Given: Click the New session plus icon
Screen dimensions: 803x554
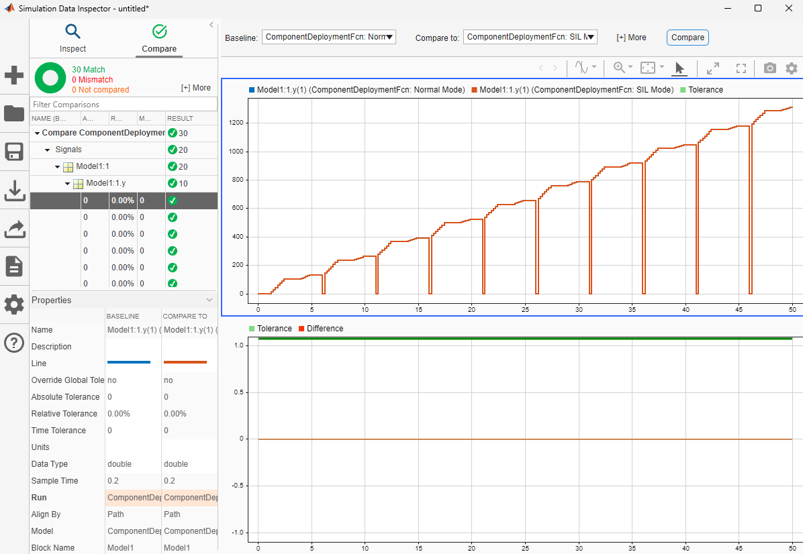Looking at the screenshot, I should click(14, 75).
